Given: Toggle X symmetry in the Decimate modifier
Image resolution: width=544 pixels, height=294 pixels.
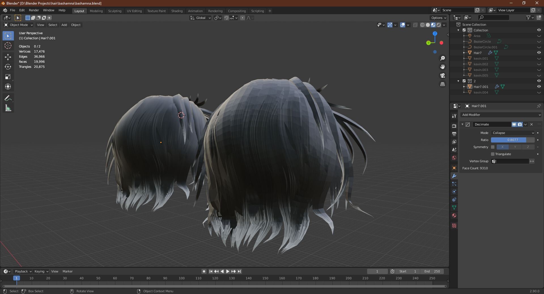Looking at the screenshot, I should (502, 147).
